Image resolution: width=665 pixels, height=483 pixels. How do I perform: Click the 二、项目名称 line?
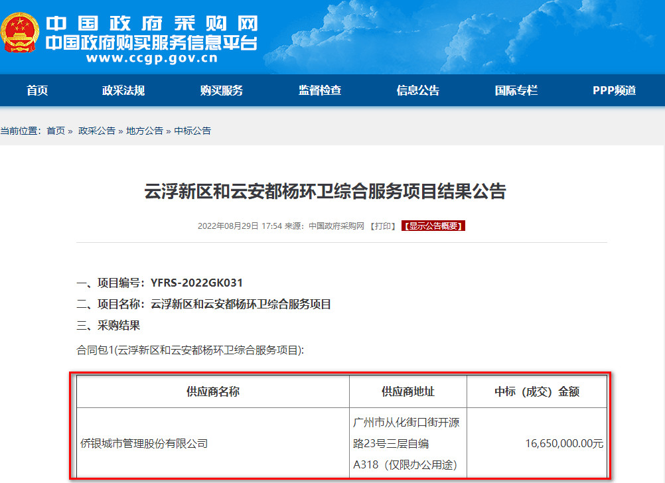tap(204, 304)
